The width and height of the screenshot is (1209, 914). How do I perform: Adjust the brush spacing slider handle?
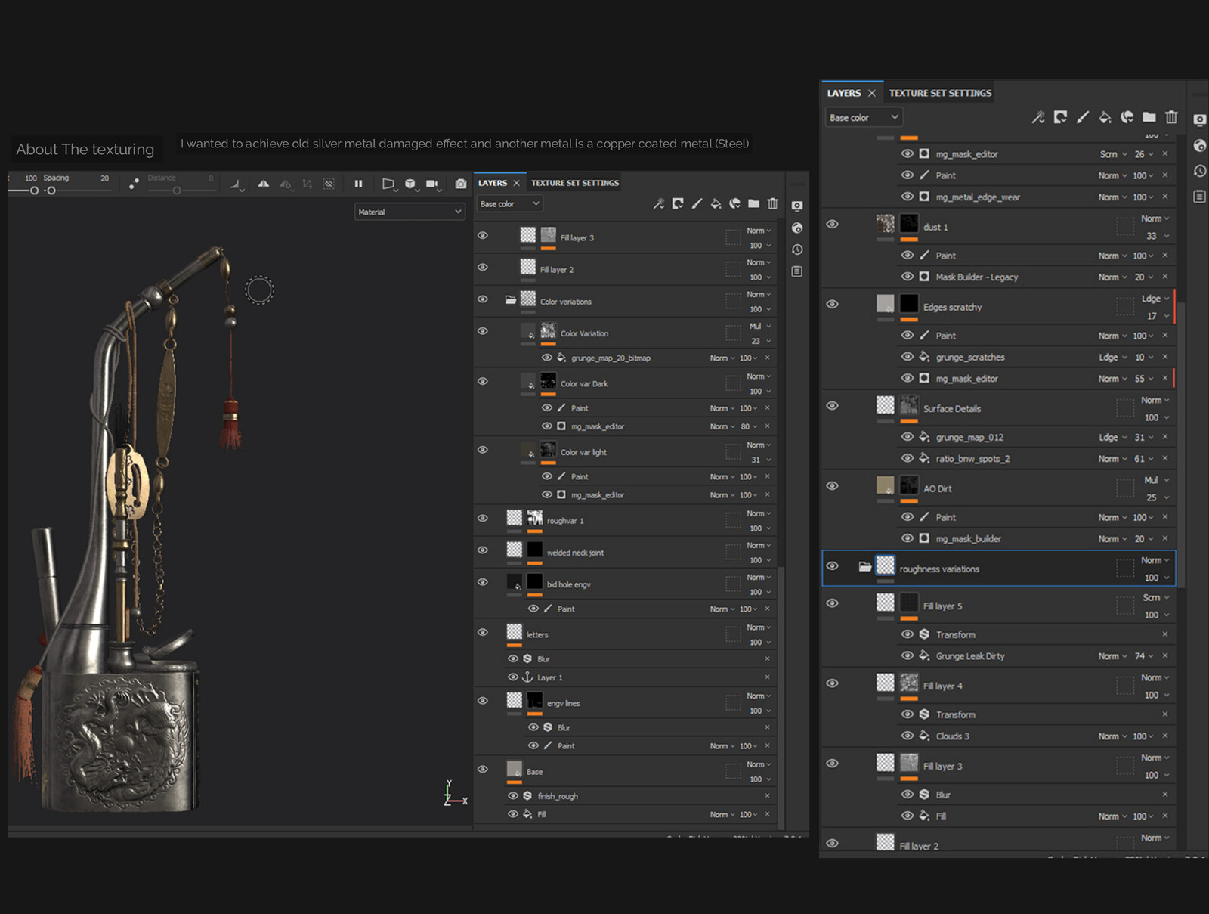click(x=51, y=191)
